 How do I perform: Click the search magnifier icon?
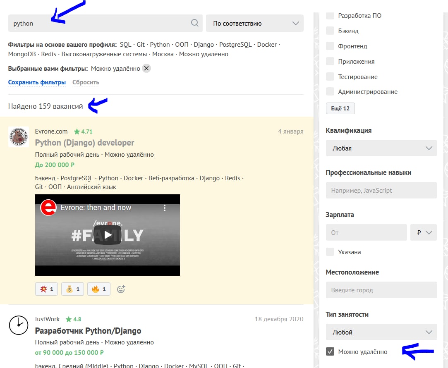pyautogui.click(x=194, y=23)
